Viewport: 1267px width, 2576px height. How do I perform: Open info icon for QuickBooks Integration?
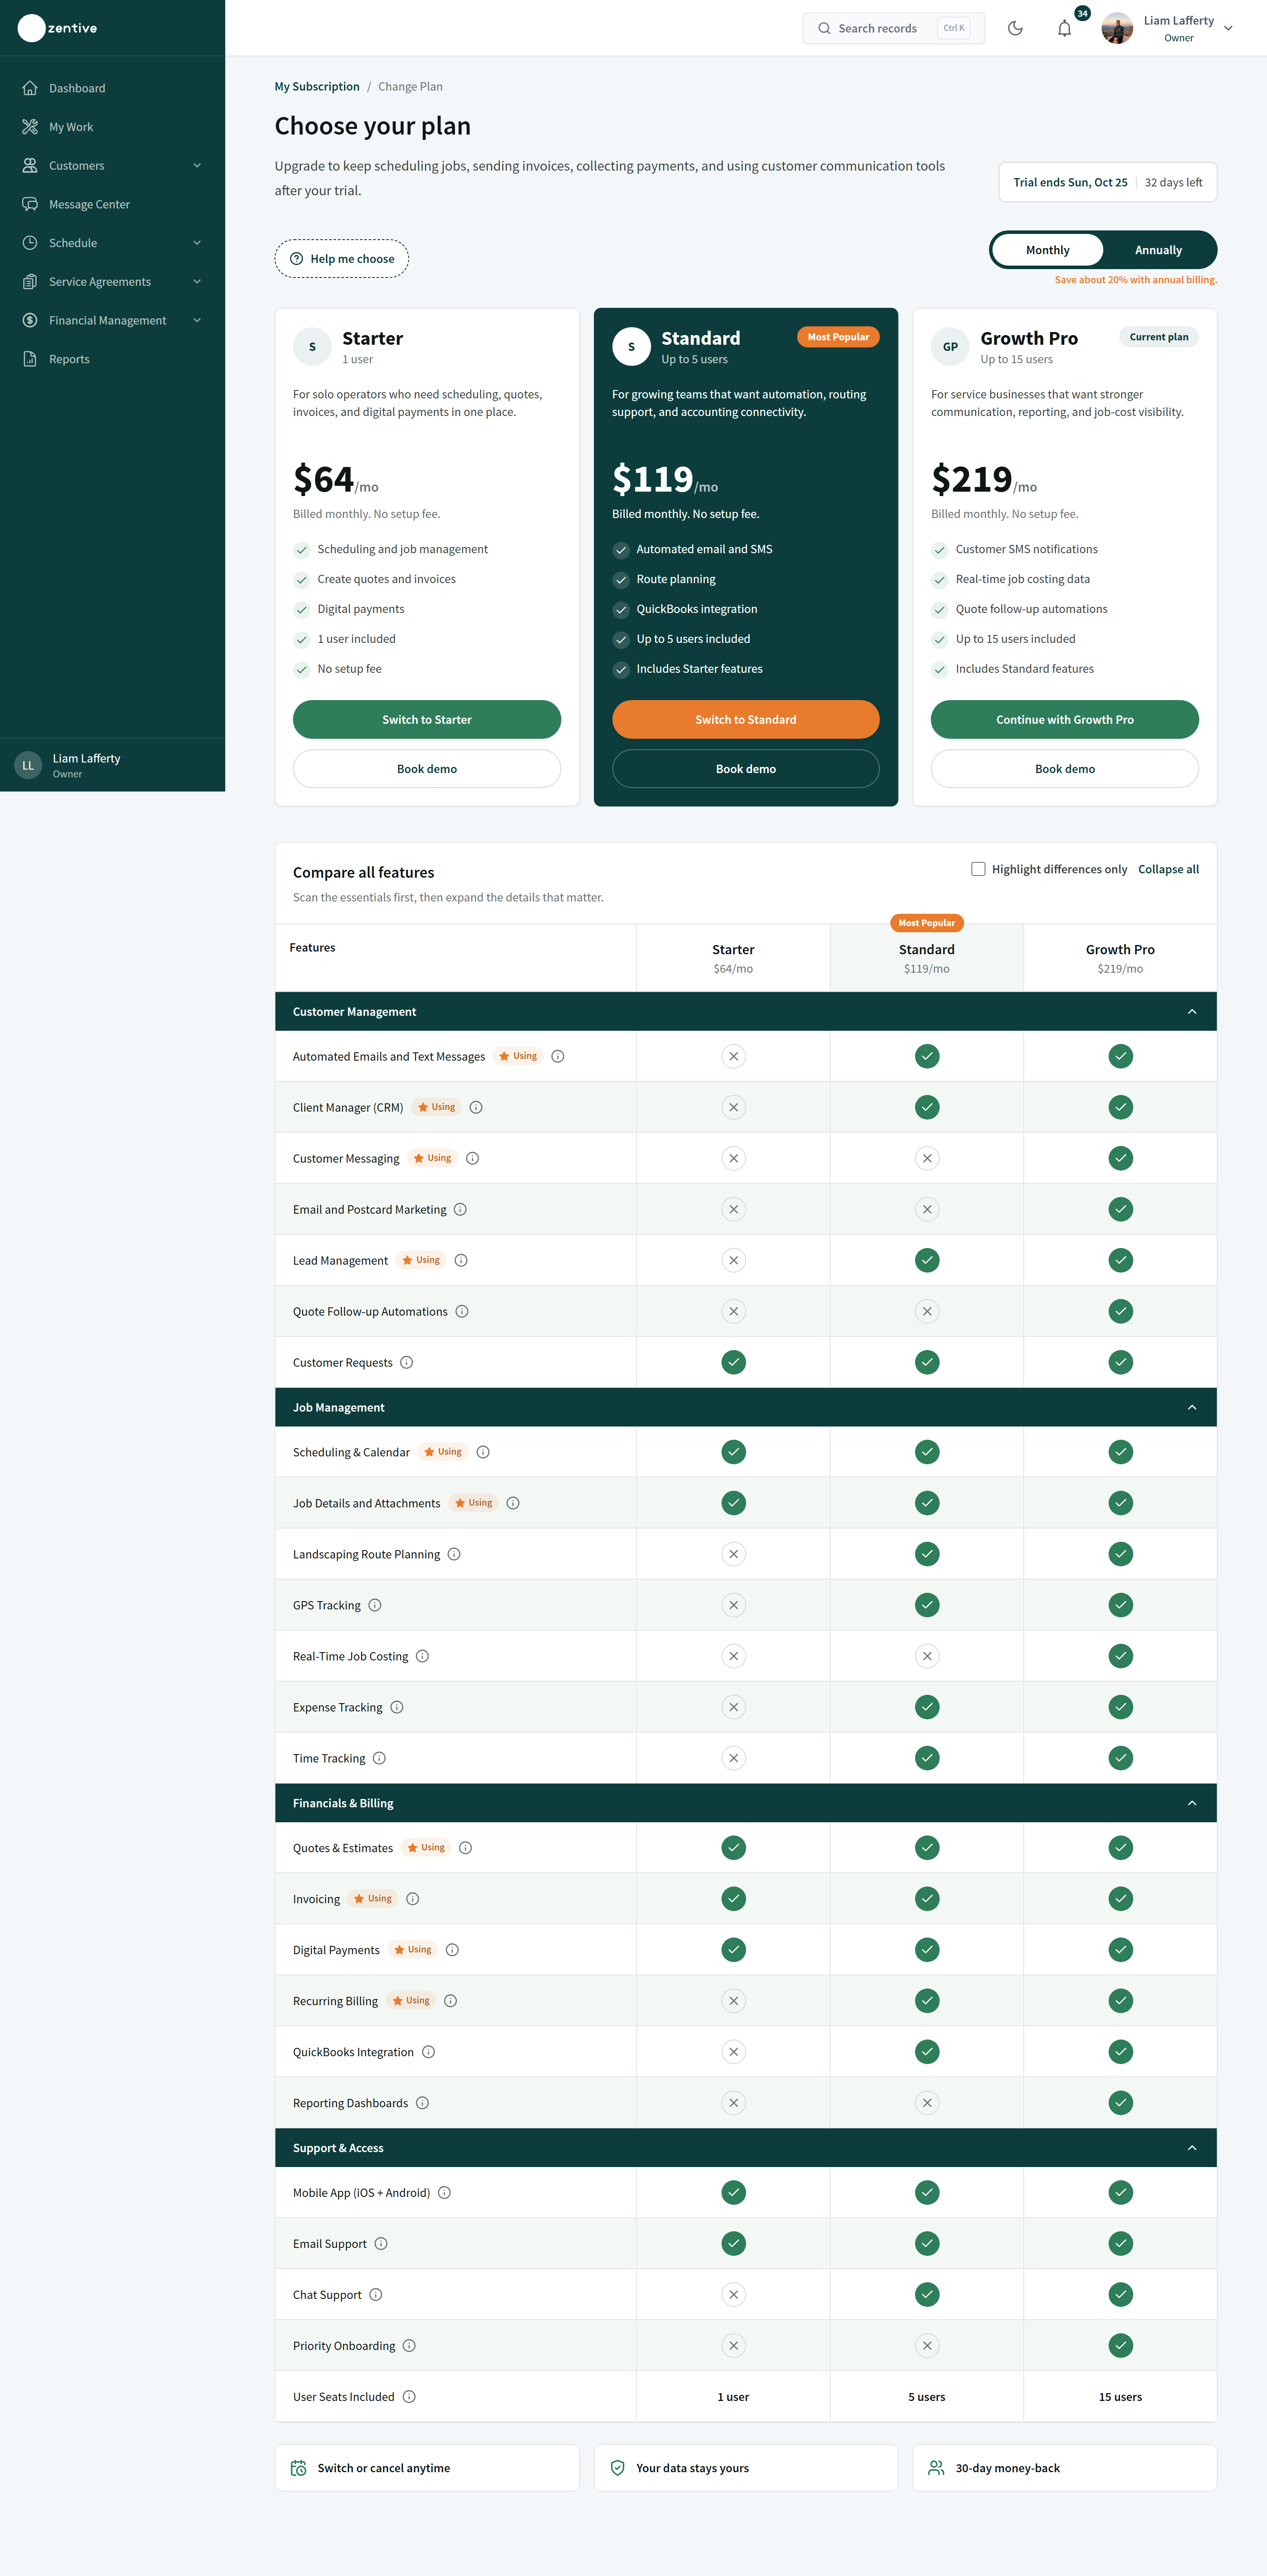tap(428, 2052)
